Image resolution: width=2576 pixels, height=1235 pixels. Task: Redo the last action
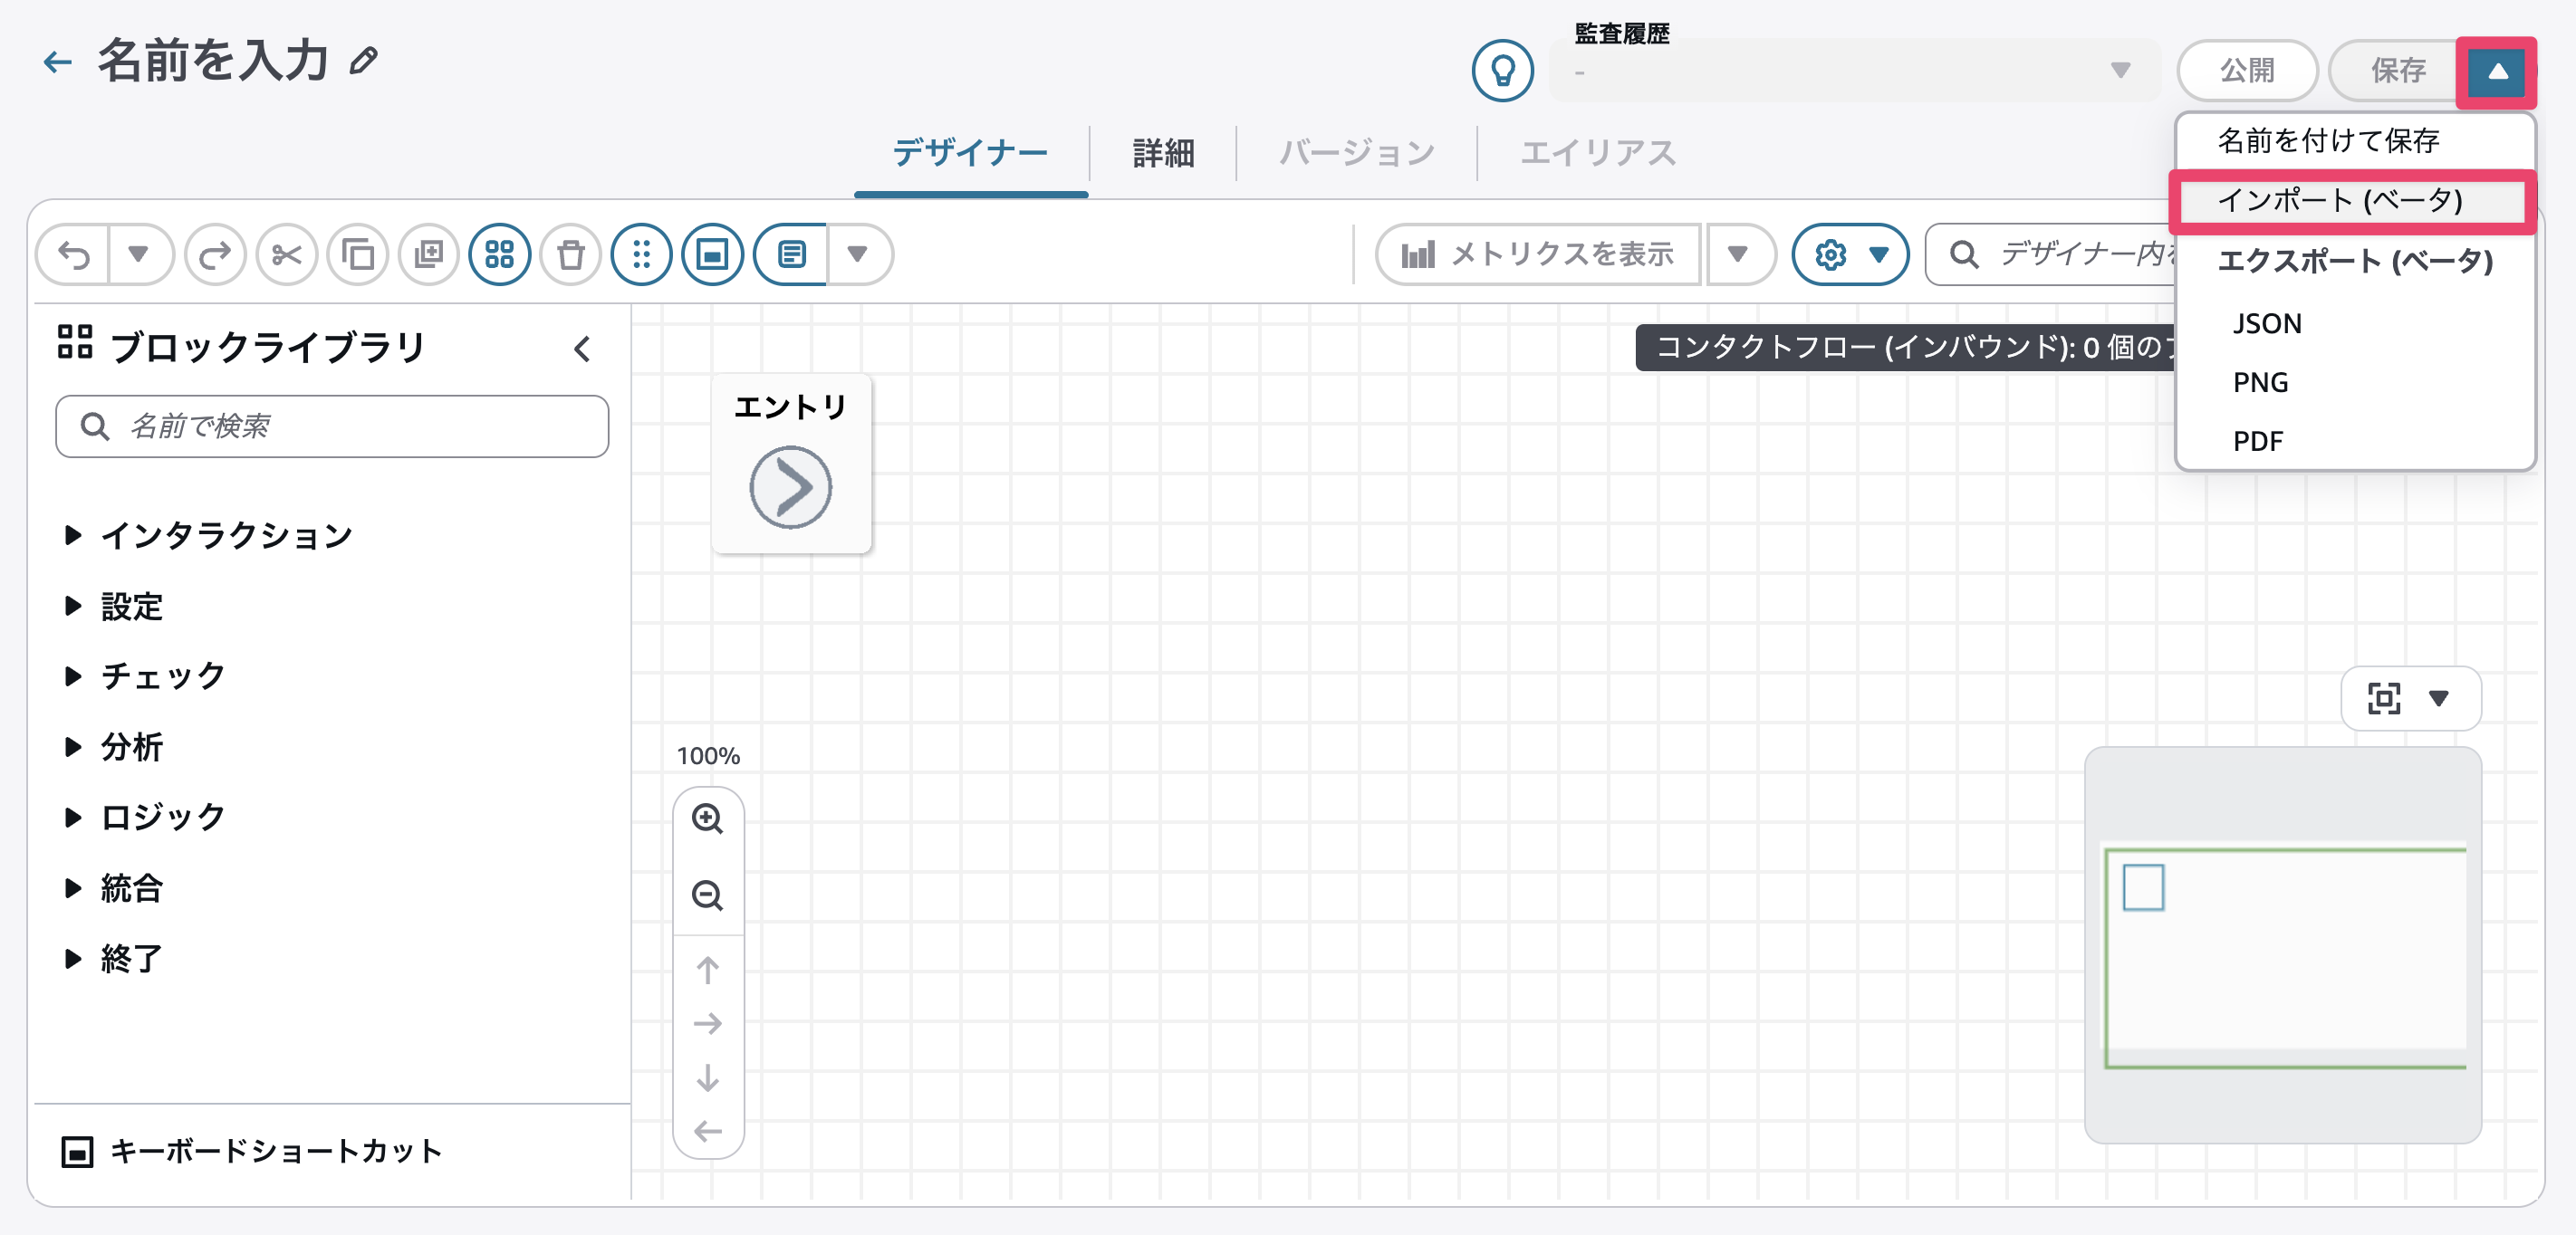(x=215, y=255)
